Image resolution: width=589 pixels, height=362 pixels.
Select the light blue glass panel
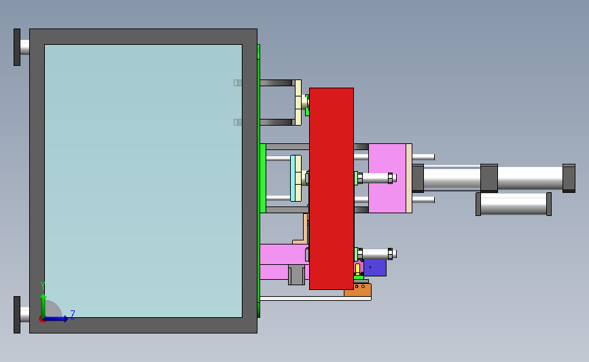(x=143, y=181)
